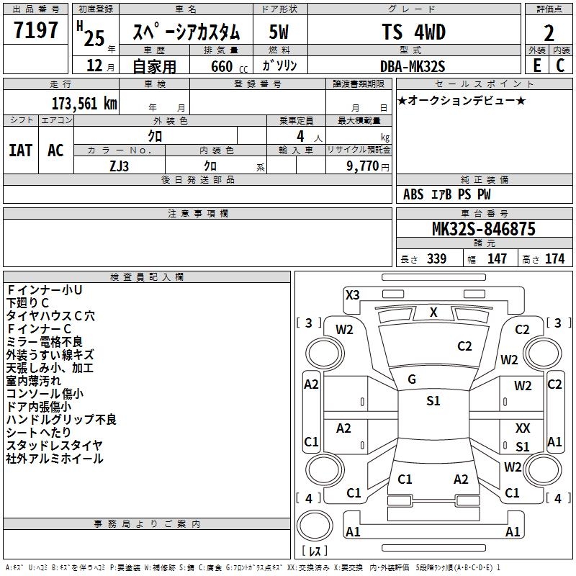Screen dimensions: 576x576
Task: Select the model code DBA-MK32S
Action: pos(413,66)
